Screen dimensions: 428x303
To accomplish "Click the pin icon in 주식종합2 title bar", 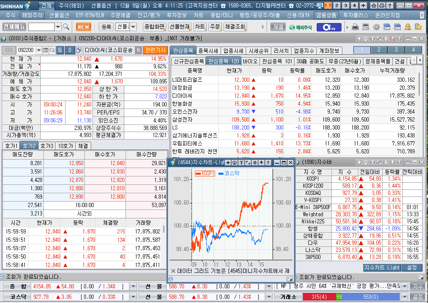I will [392, 39].
